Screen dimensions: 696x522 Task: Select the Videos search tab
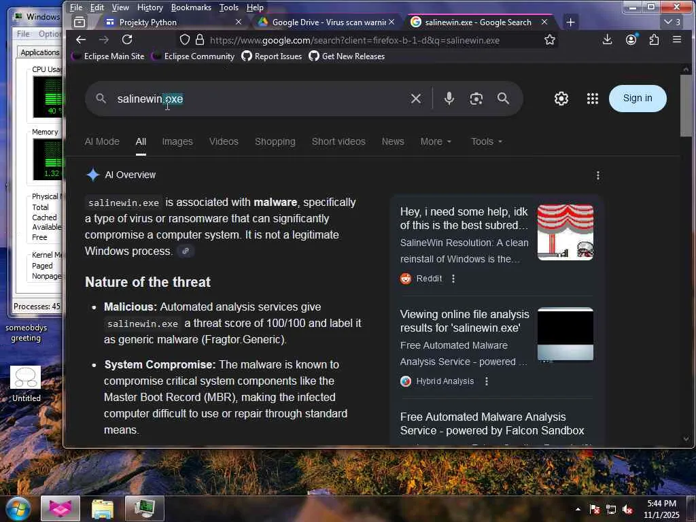224,141
